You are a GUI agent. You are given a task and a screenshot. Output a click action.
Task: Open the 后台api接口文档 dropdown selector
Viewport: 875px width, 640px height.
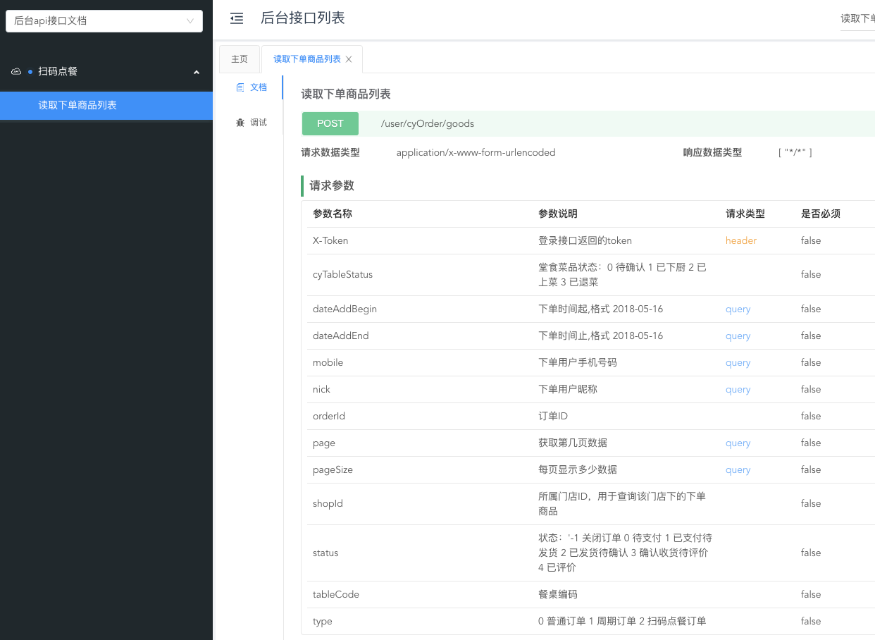coord(104,21)
